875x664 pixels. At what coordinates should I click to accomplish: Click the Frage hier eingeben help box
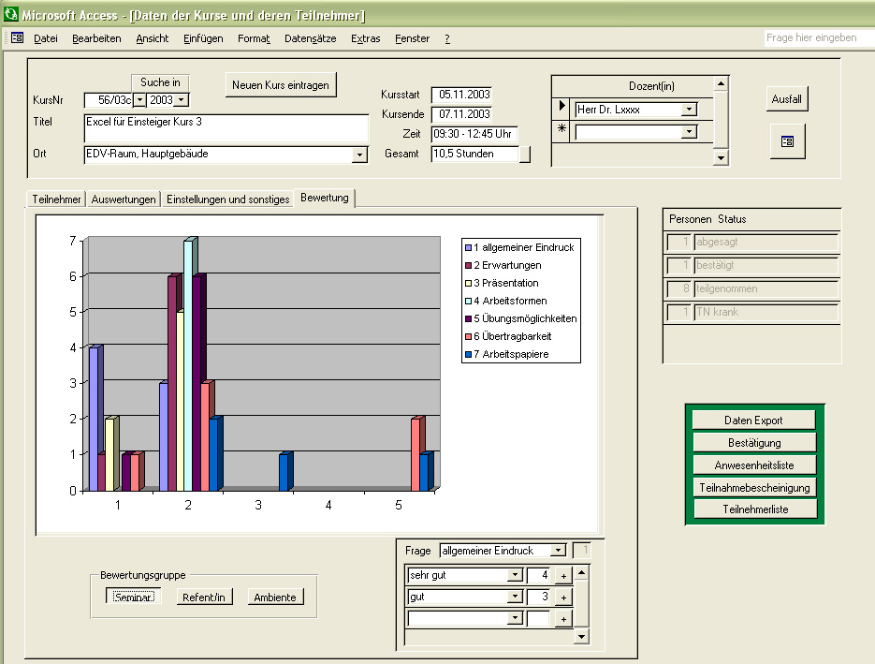pyautogui.click(x=819, y=38)
